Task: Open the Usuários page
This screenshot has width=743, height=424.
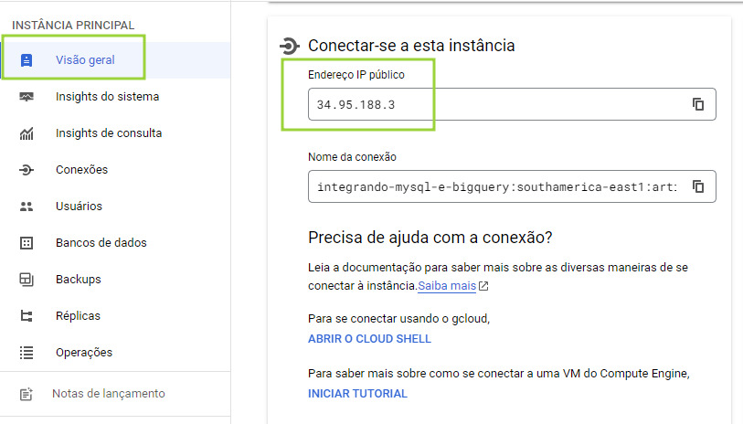Action: click(x=79, y=207)
